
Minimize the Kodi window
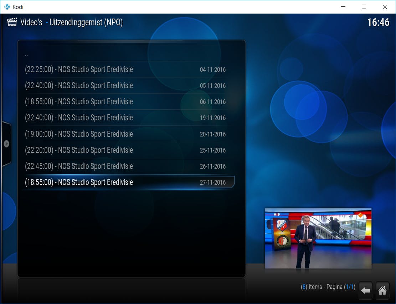coord(343,7)
